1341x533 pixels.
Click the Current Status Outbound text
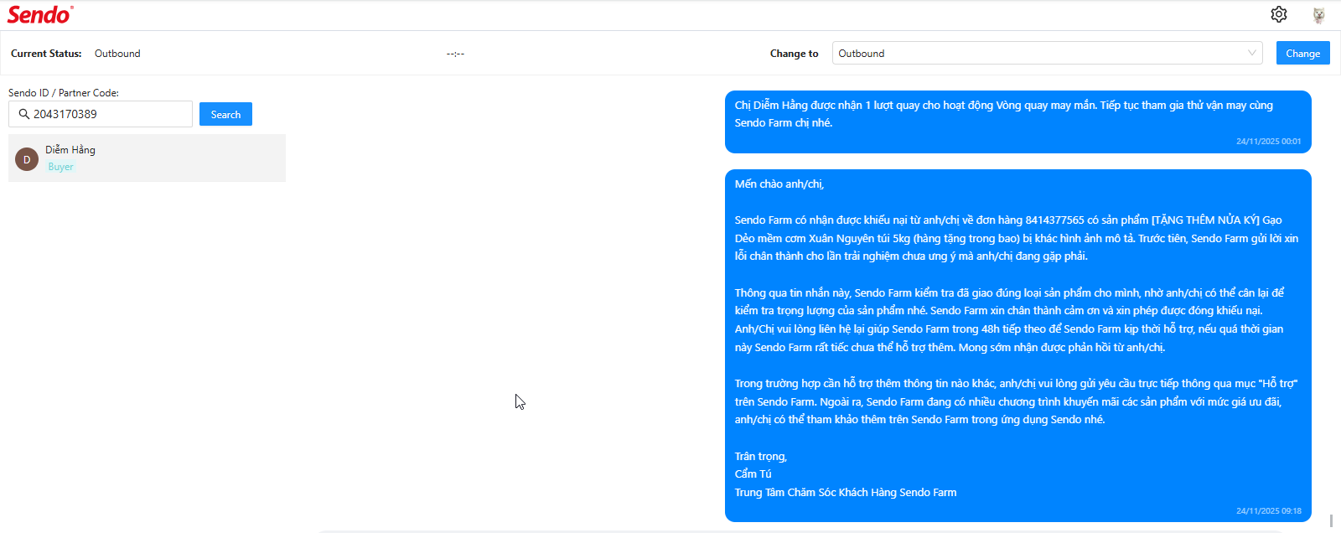point(117,54)
